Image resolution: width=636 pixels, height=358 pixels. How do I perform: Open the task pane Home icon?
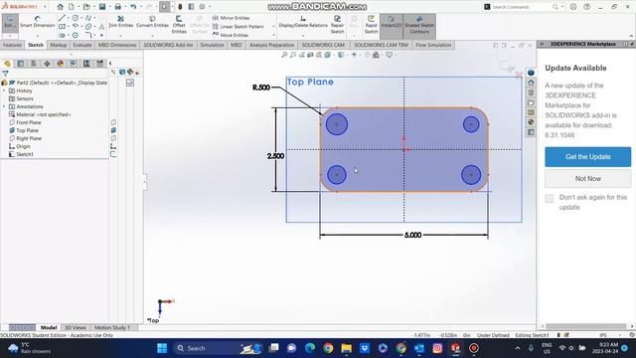coord(531,83)
